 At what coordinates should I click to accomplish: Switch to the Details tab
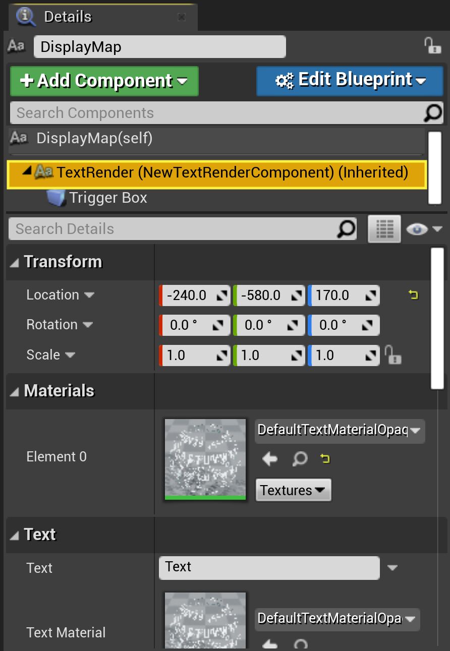click(x=67, y=16)
